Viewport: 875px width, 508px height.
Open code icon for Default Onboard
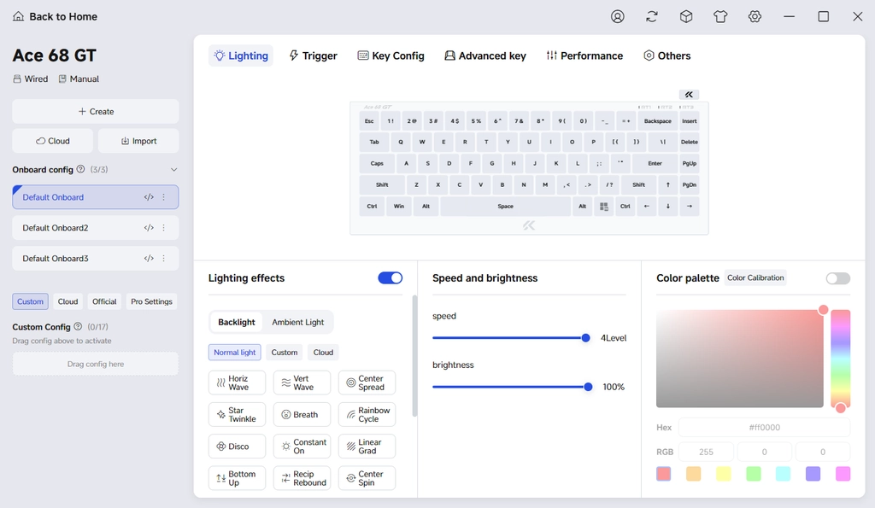pos(149,197)
